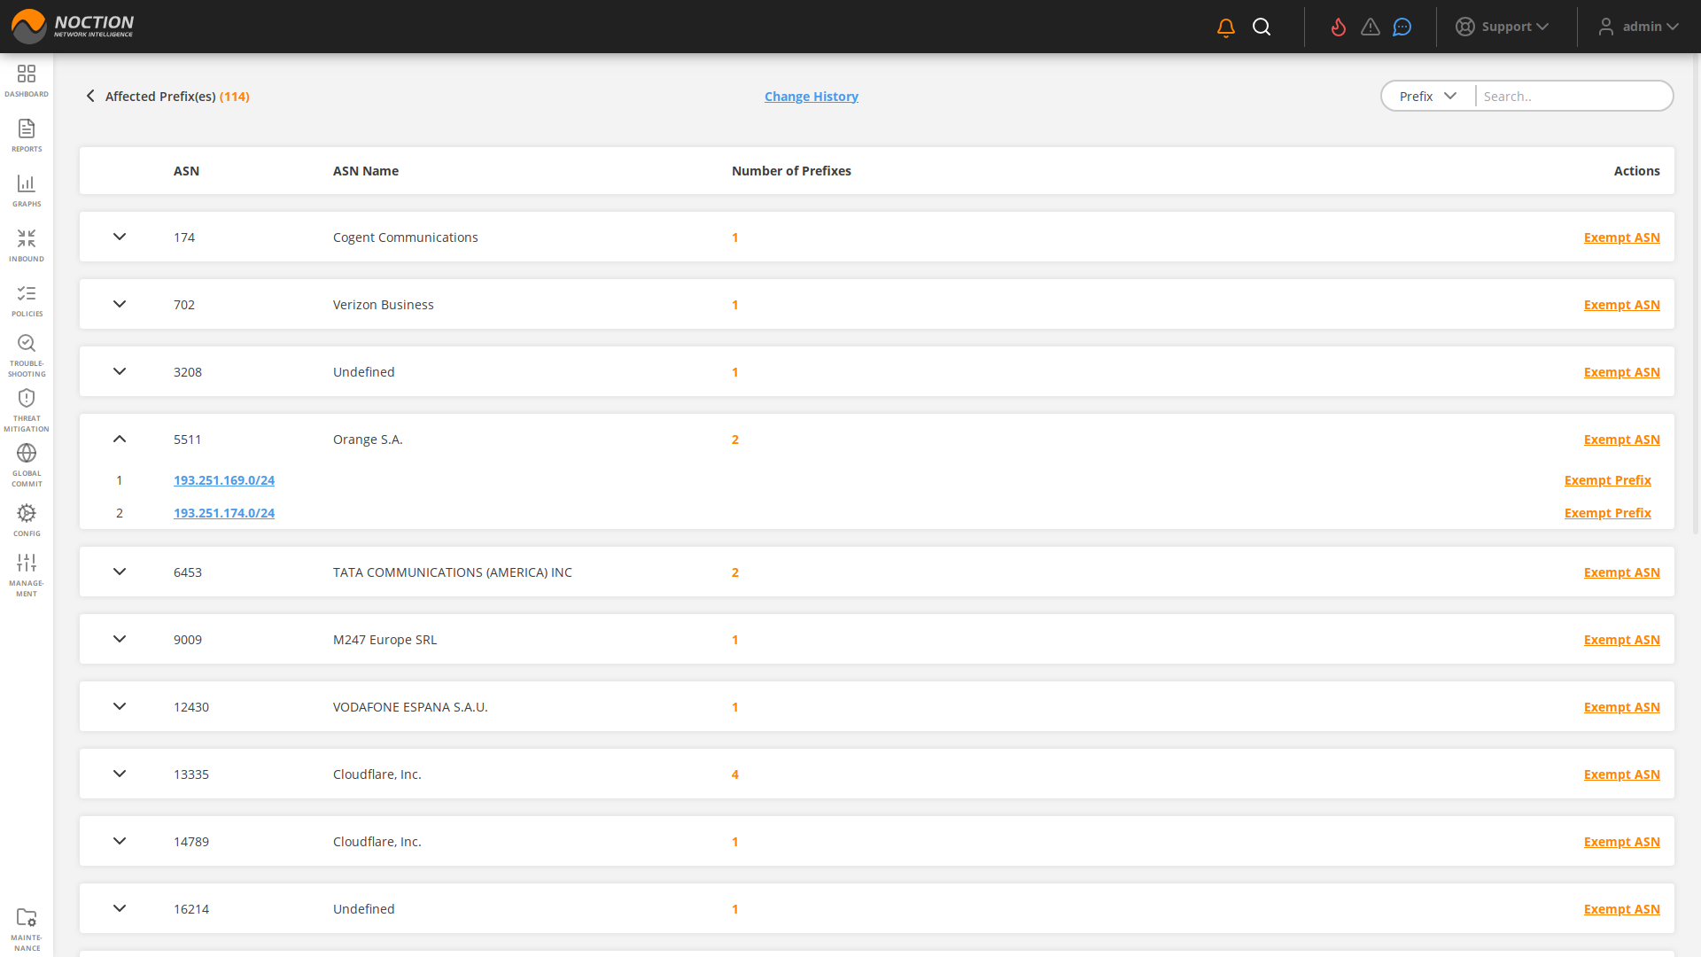This screenshot has height=957, width=1701.
Task: Click Exempt Prefix for 193.251.169.0/24
Action: 1607,480
